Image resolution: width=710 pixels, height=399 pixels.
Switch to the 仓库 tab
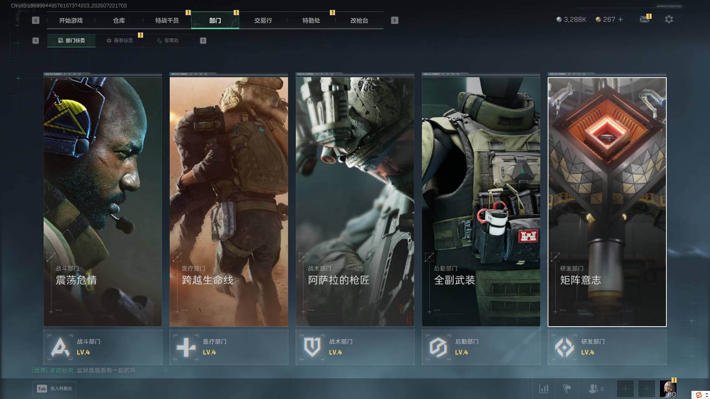pyautogui.click(x=119, y=20)
